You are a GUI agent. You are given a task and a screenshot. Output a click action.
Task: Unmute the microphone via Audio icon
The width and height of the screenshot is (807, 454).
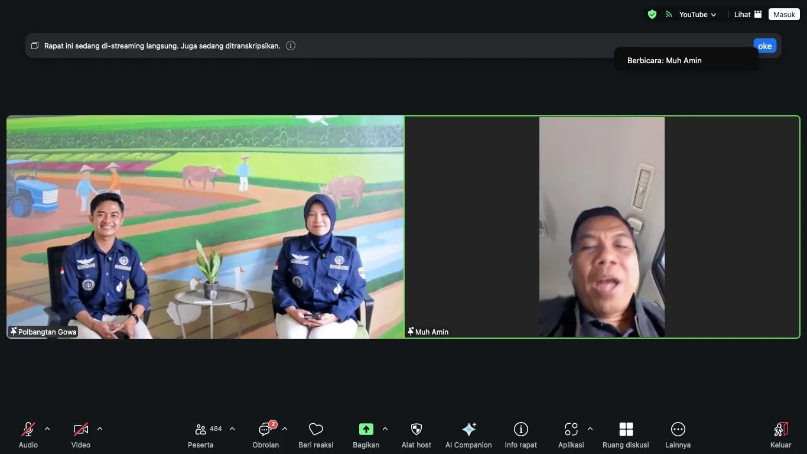(28, 429)
